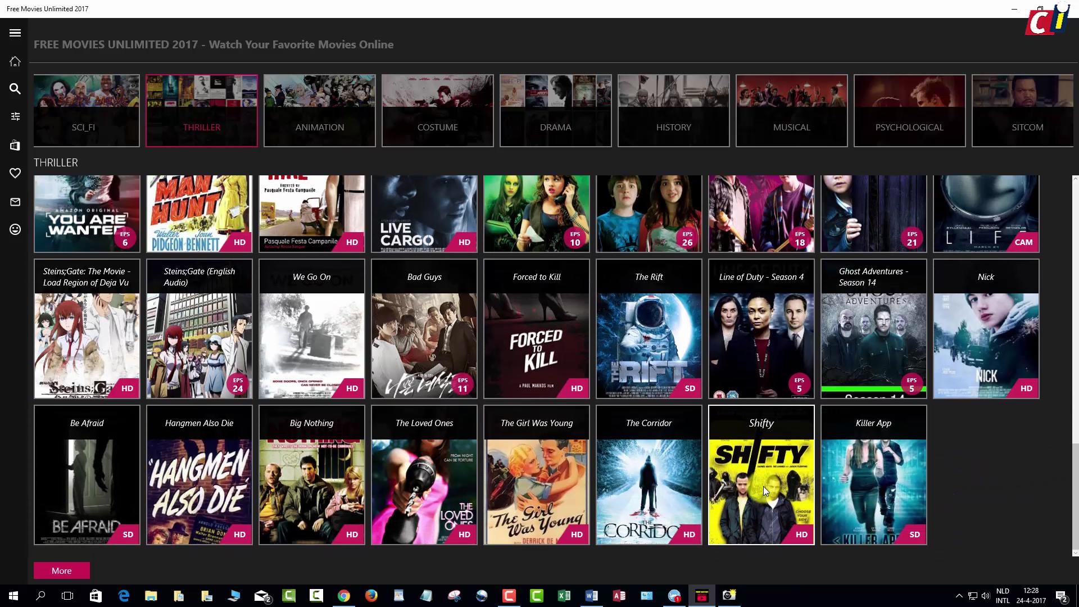The width and height of the screenshot is (1079, 607).
Task: Launch Google Chrome from the taskbar
Action: (x=344, y=595)
